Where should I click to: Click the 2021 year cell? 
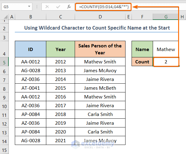(60, 141)
